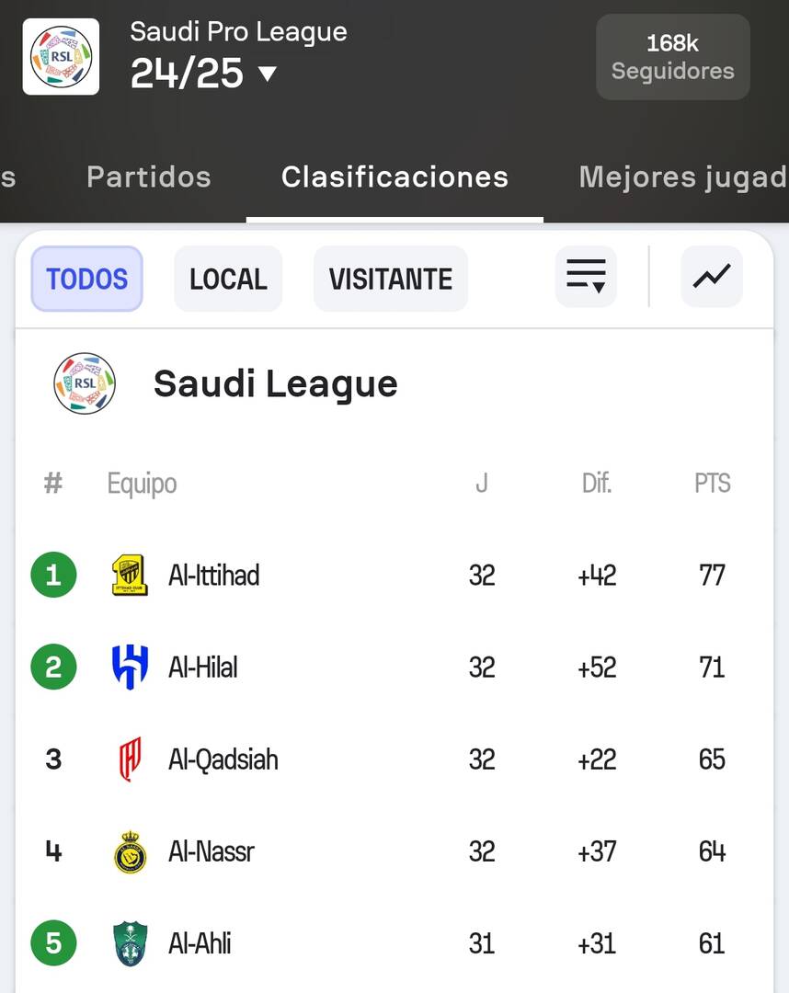Open the Saudi League logo beside title
Image resolution: width=789 pixels, height=993 pixels.
(x=85, y=383)
